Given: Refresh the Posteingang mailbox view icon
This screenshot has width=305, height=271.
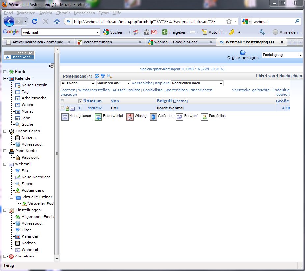Looking at the screenshot, I should click(97, 76).
